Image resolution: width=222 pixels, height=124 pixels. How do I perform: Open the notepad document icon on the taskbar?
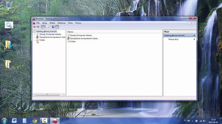click(x=24, y=121)
